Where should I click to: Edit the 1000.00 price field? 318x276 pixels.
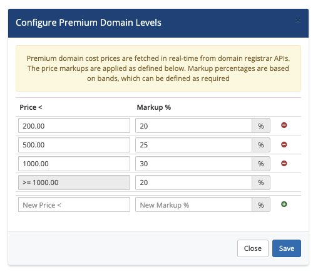pyautogui.click(x=74, y=164)
